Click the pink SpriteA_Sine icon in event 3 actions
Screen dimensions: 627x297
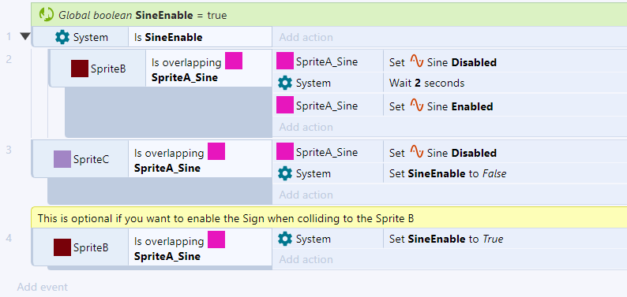(x=285, y=152)
